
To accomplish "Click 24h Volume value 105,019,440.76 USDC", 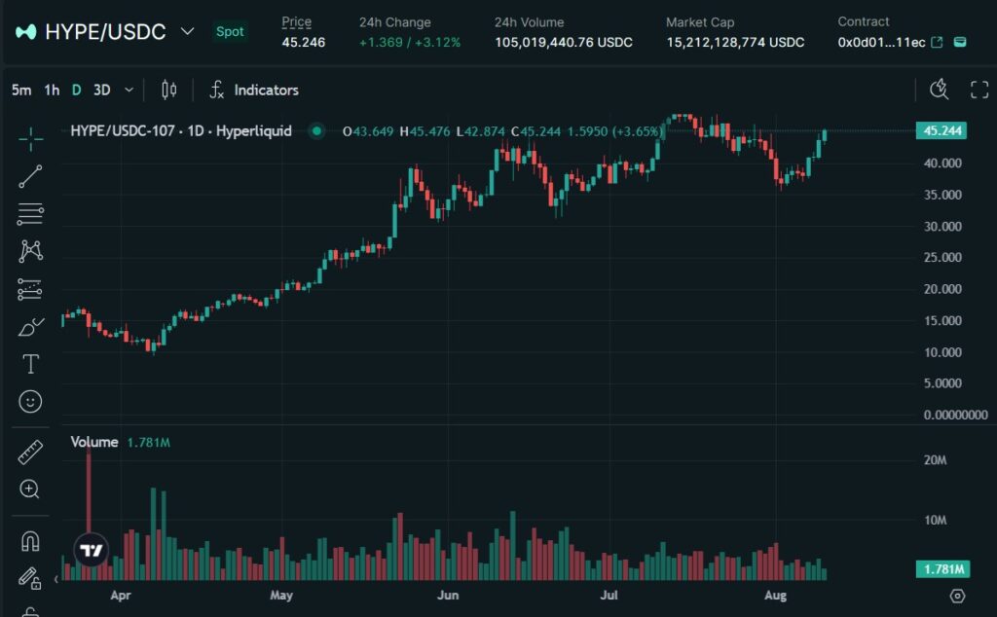I will coord(564,42).
